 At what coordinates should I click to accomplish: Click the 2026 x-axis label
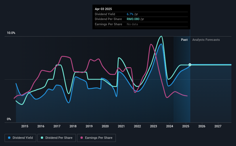202,126
